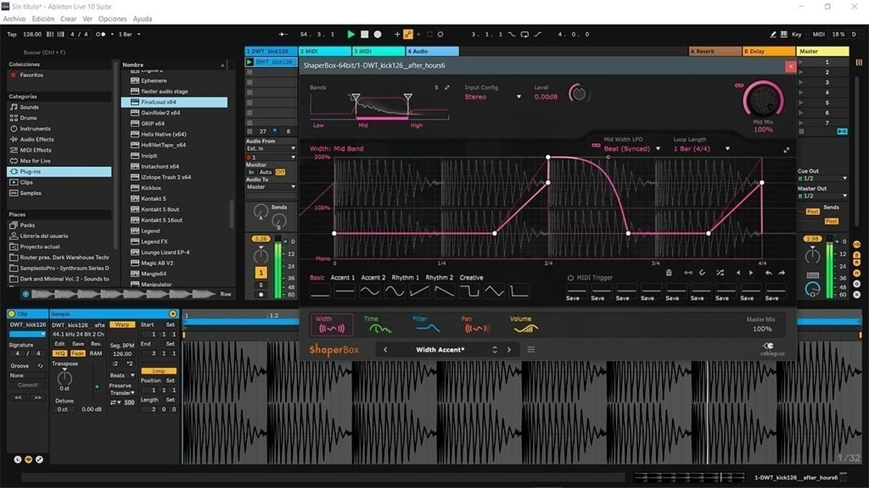
Task: Open the Audio To Master dropdown
Action: (271, 187)
